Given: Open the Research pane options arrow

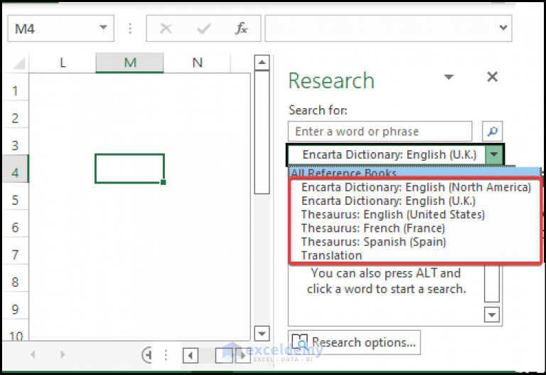Looking at the screenshot, I should (x=449, y=77).
